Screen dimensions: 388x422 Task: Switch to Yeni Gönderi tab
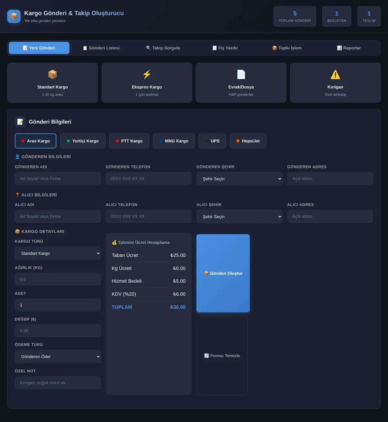39,48
